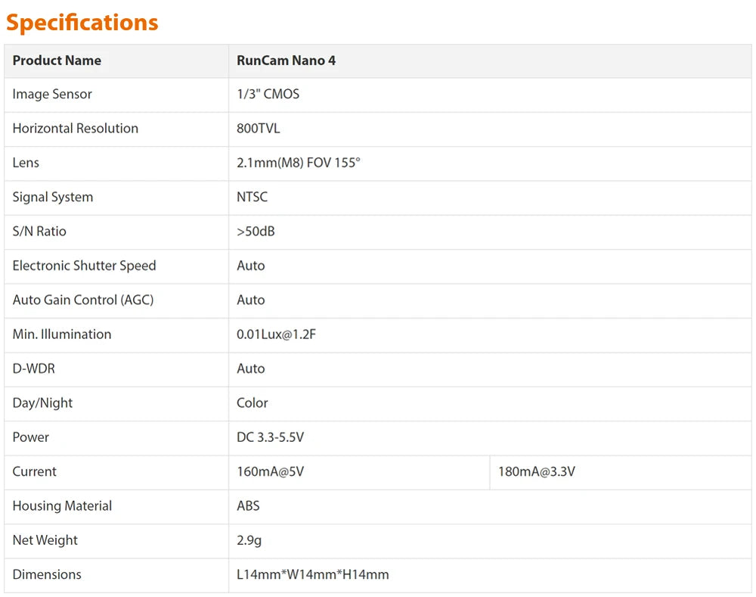Select the 160mA@5V current cell
The width and height of the screenshot is (756, 597).
(270, 472)
